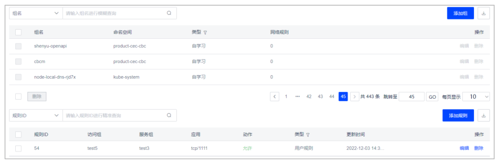Click the search icon in group name search box
The image size is (498, 166).
[169, 13]
